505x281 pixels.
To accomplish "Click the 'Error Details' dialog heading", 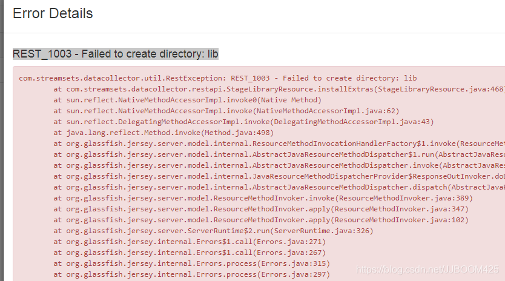I will pyautogui.click(x=53, y=13).
